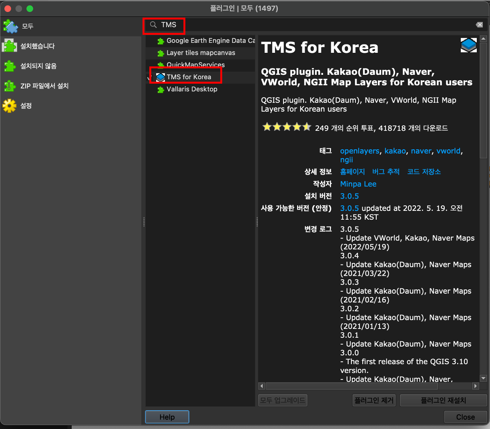Open the ZIP 파일에서 설치 tab
The width and height of the screenshot is (490, 429).
point(70,86)
